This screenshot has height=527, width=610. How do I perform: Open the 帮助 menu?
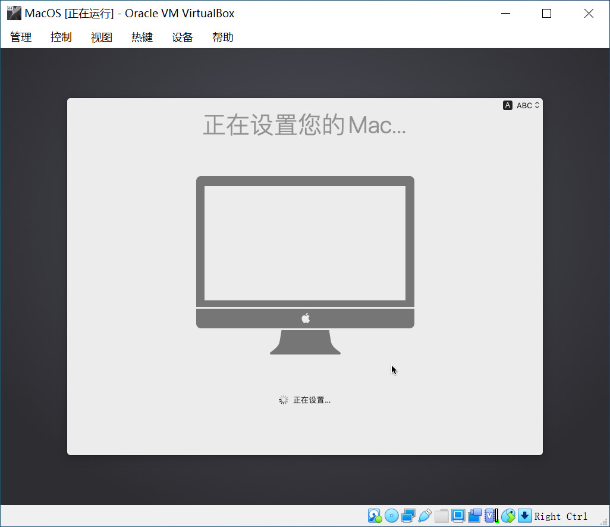coord(223,37)
